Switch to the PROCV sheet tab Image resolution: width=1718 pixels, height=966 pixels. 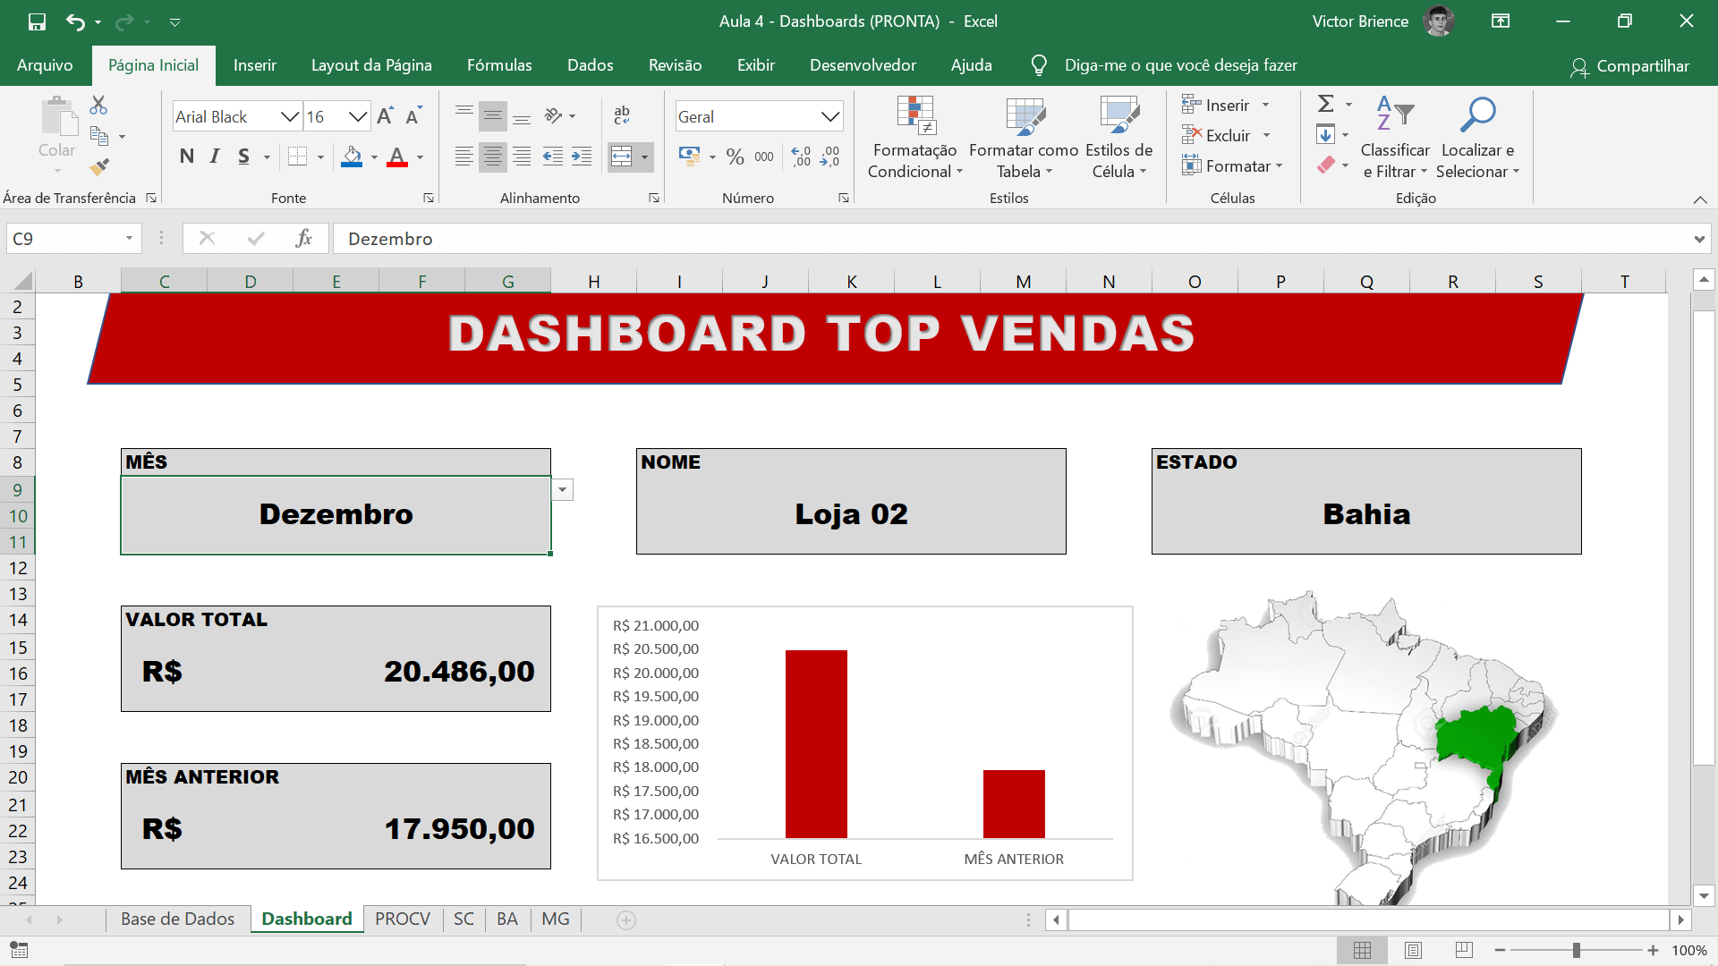(403, 919)
